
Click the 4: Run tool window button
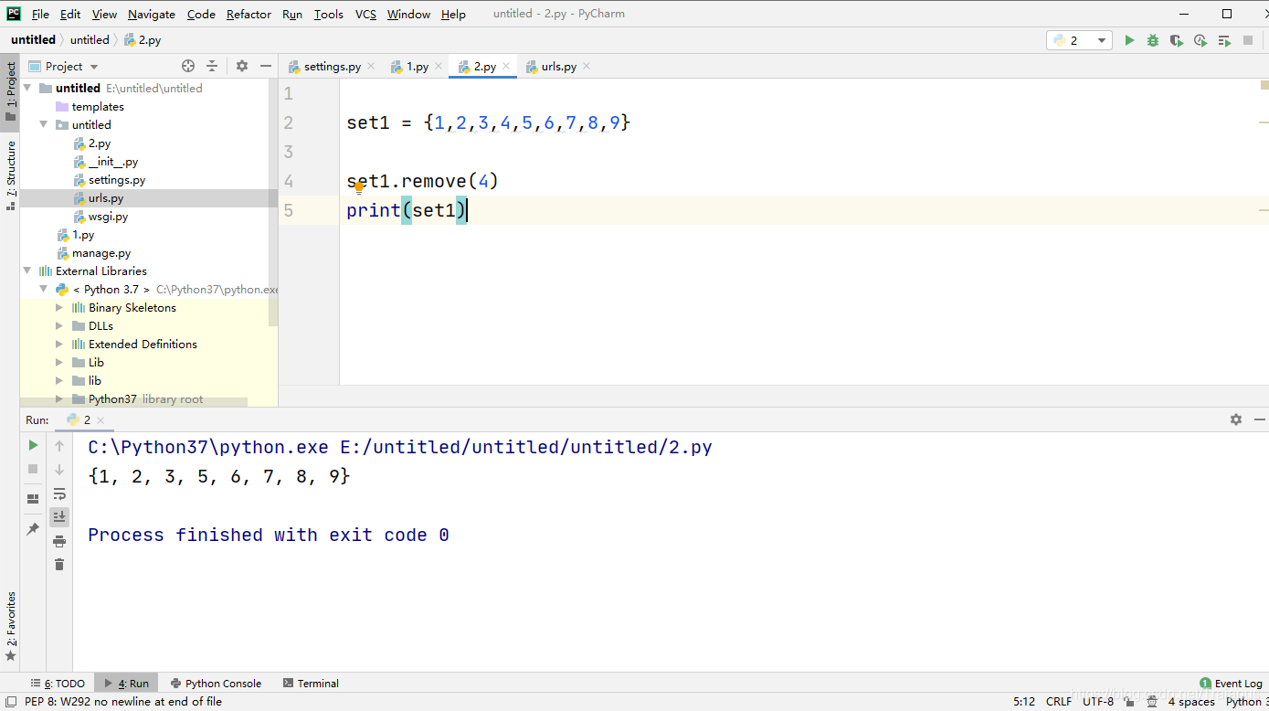(x=127, y=683)
